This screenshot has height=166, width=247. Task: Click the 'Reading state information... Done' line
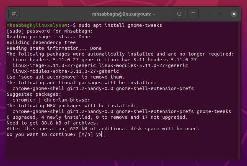coord(54,48)
